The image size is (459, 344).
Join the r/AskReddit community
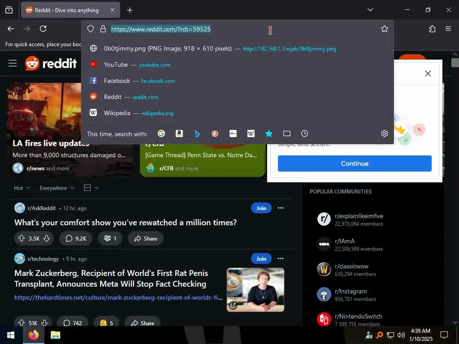(261, 208)
